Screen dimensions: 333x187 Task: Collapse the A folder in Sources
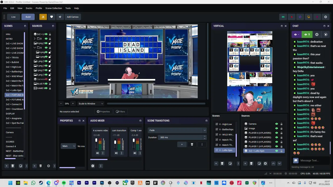tap(35, 48)
